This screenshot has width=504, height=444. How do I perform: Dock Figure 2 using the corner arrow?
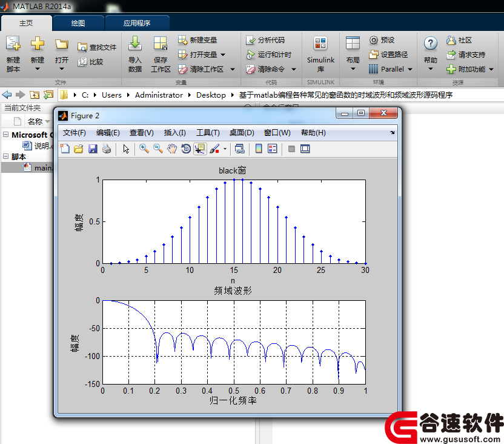click(x=393, y=133)
